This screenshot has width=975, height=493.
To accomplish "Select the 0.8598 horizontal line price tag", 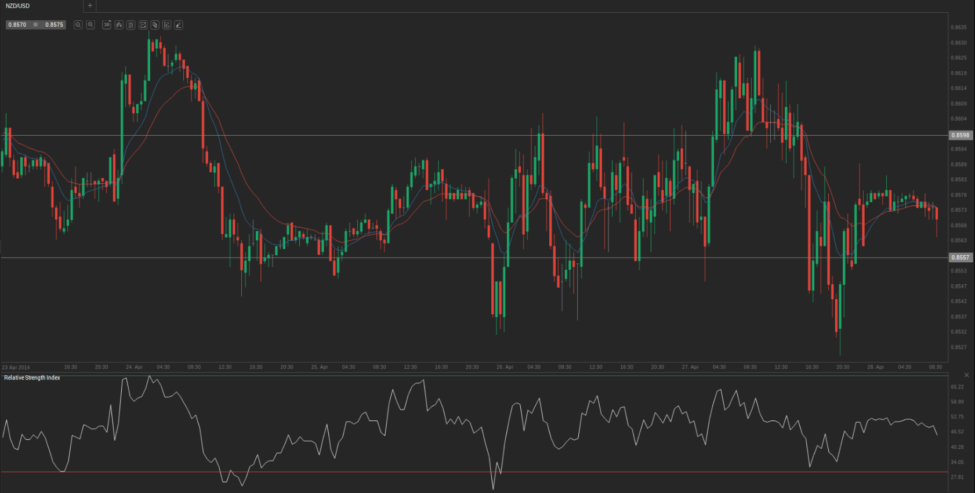I will (x=960, y=135).
